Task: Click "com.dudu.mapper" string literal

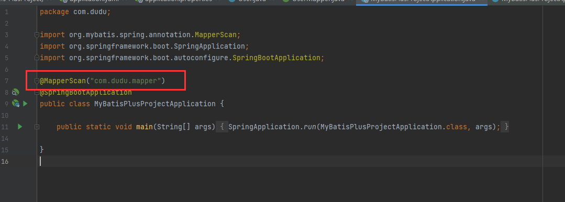Action: [x=125, y=81]
